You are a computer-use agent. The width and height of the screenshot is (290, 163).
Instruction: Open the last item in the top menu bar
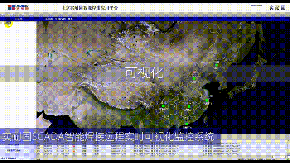pos(31,14)
